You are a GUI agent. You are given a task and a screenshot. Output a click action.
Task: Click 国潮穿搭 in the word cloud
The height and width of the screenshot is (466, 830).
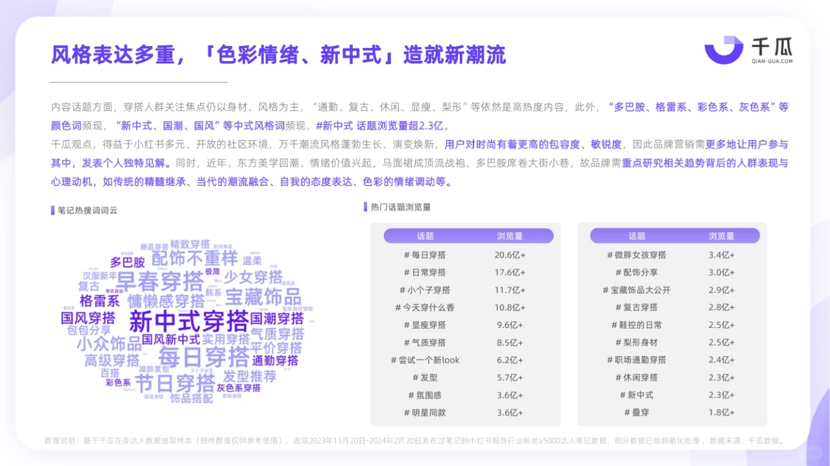pos(277,318)
